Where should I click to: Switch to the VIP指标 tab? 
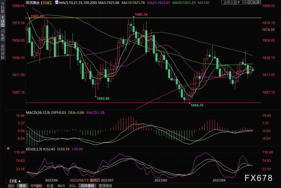click(36, 186)
